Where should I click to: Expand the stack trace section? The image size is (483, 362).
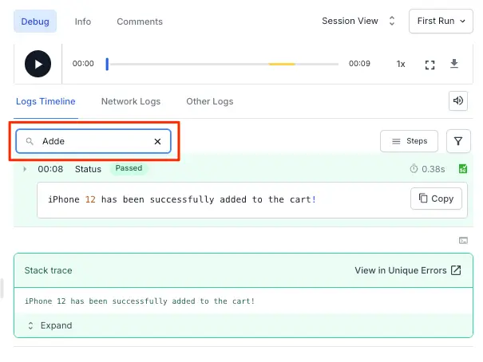[49, 325]
